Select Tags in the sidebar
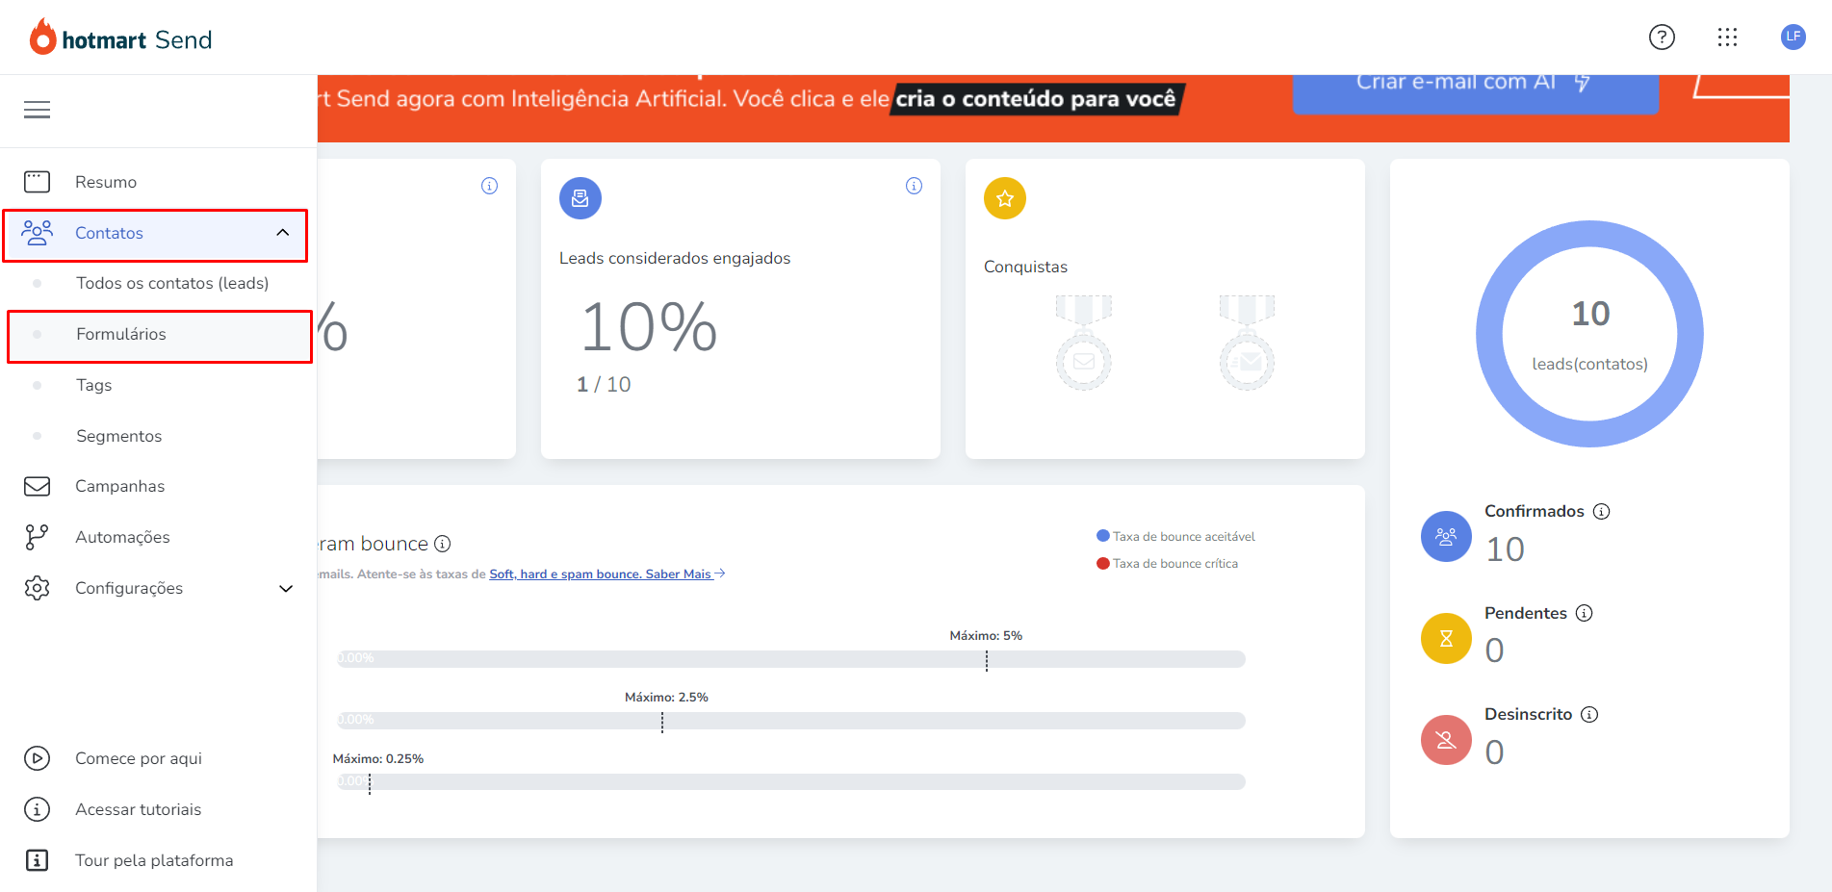 92,385
